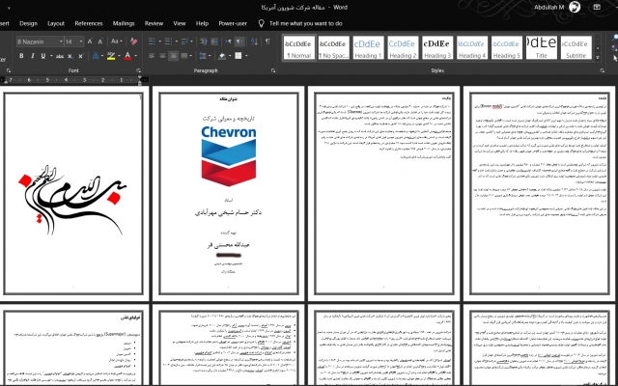Open the Mailings tab
Screen dimensions: 618x386
(x=124, y=23)
